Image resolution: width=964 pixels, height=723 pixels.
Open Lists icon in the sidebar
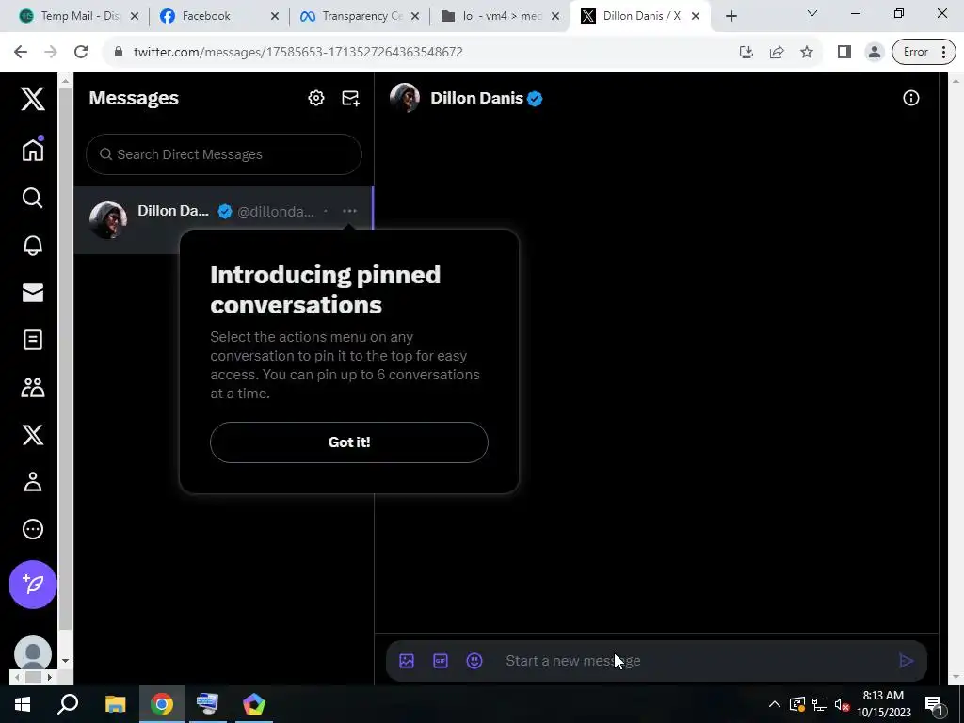click(33, 340)
